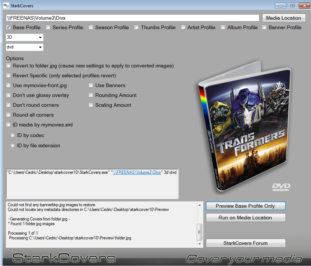Tick the Artist Profile checkbox
The image size is (311, 266).
point(183,27)
